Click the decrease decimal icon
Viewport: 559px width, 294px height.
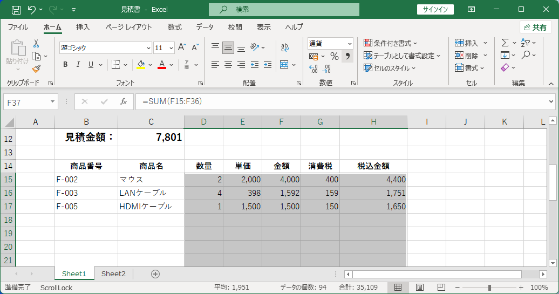[326, 69]
